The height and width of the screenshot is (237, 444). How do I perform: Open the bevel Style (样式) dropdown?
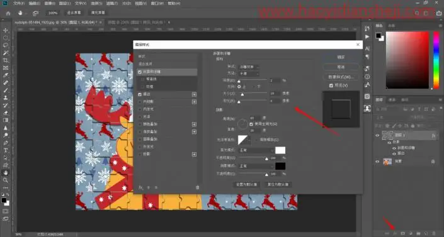(x=249, y=67)
